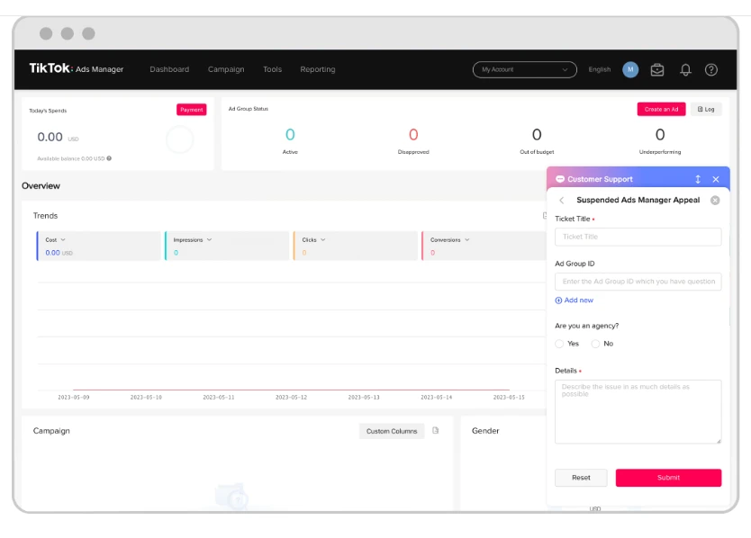Submit the appeal ticket
The image size is (751, 538).
pos(669,478)
